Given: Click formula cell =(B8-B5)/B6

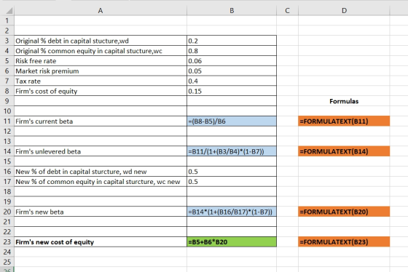Looking at the screenshot, I should [x=232, y=121].
